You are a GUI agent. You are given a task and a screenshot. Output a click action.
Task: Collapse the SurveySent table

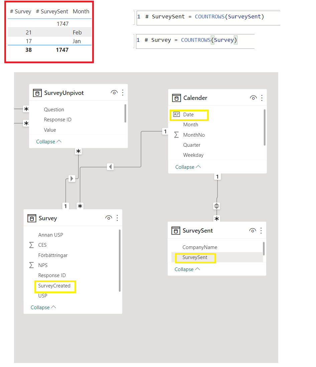click(187, 269)
